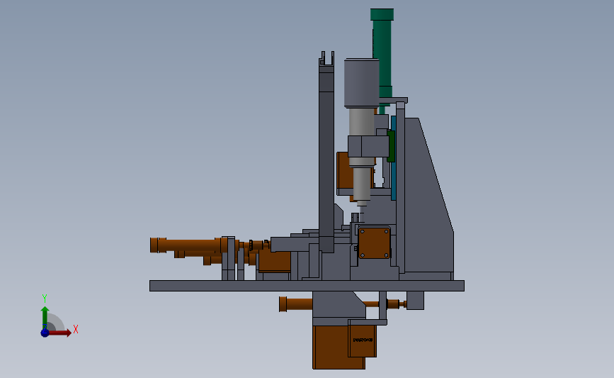Select the small green block beside the clamp

[391, 146]
